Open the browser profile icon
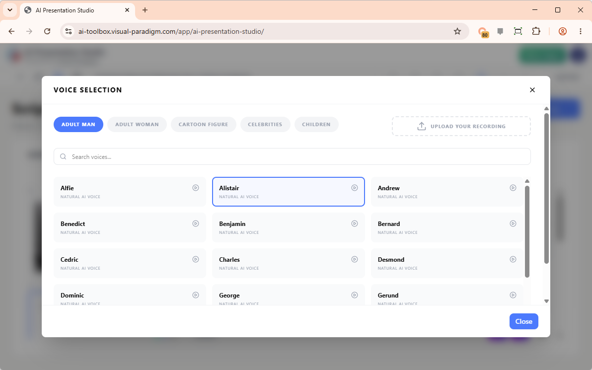 [x=563, y=31]
